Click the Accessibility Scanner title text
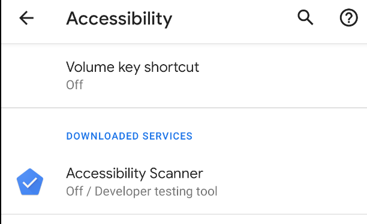Screen dimensions: 367x224 pos(134,174)
